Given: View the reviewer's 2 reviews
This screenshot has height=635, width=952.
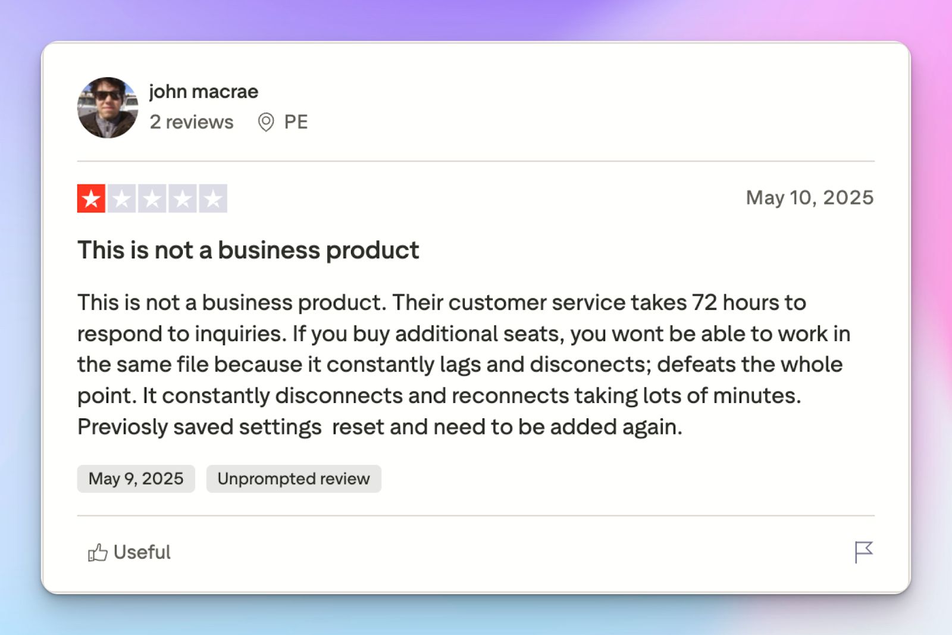Looking at the screenshot, I should pos(191,122).
